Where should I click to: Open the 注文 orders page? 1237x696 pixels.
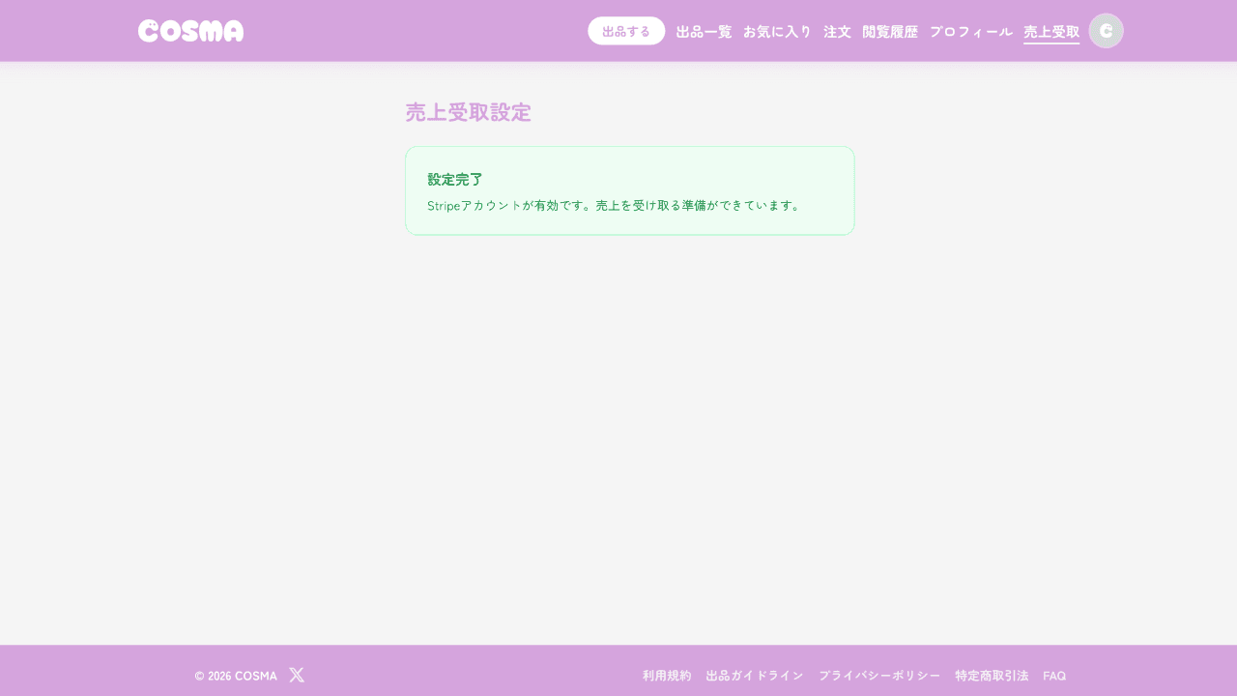click(837, 31)
